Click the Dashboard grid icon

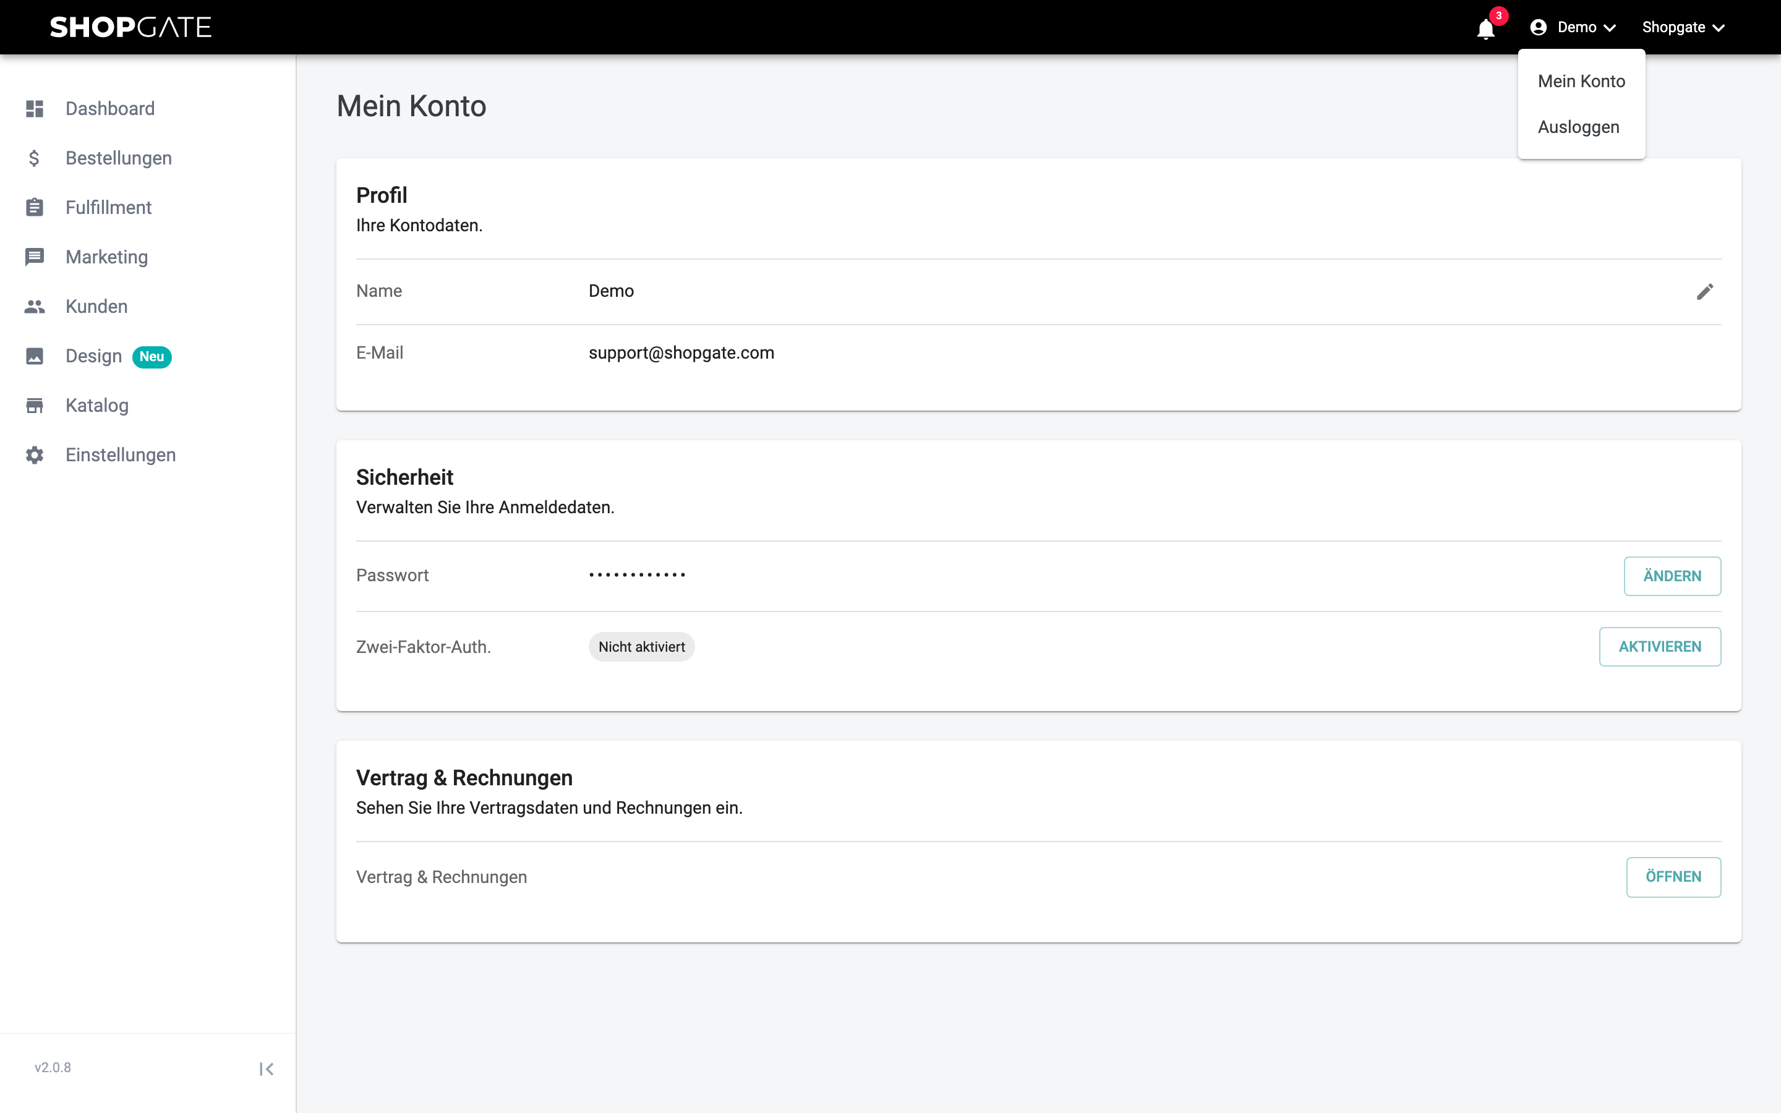[35, 109]
